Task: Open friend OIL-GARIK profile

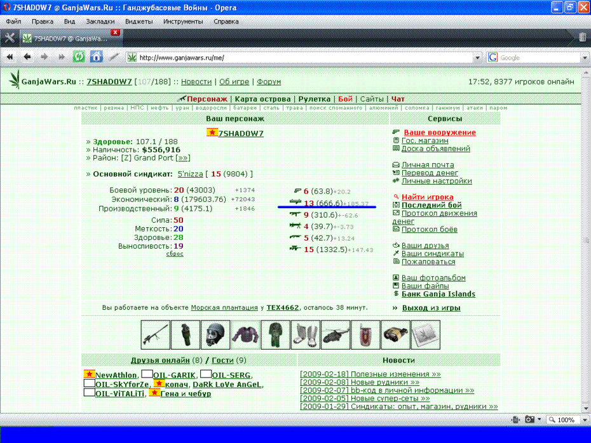Action: [174, 375]
